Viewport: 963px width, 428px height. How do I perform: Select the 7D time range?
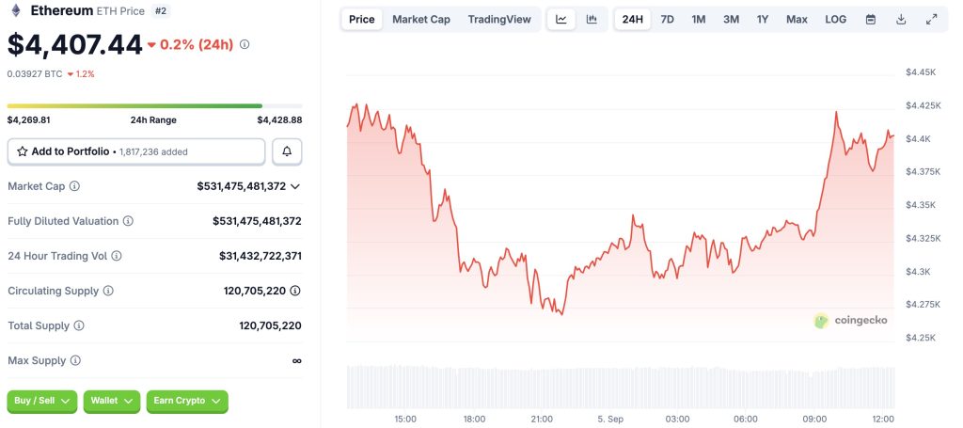[667, 19]
